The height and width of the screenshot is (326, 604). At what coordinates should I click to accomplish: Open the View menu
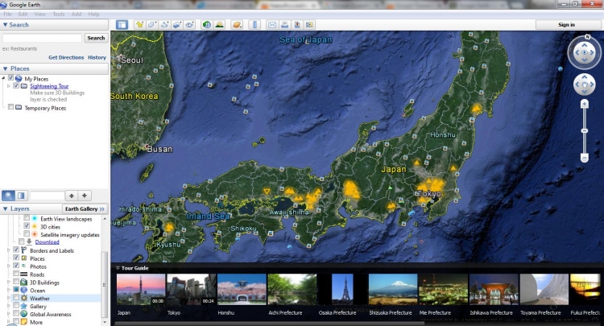40,14
